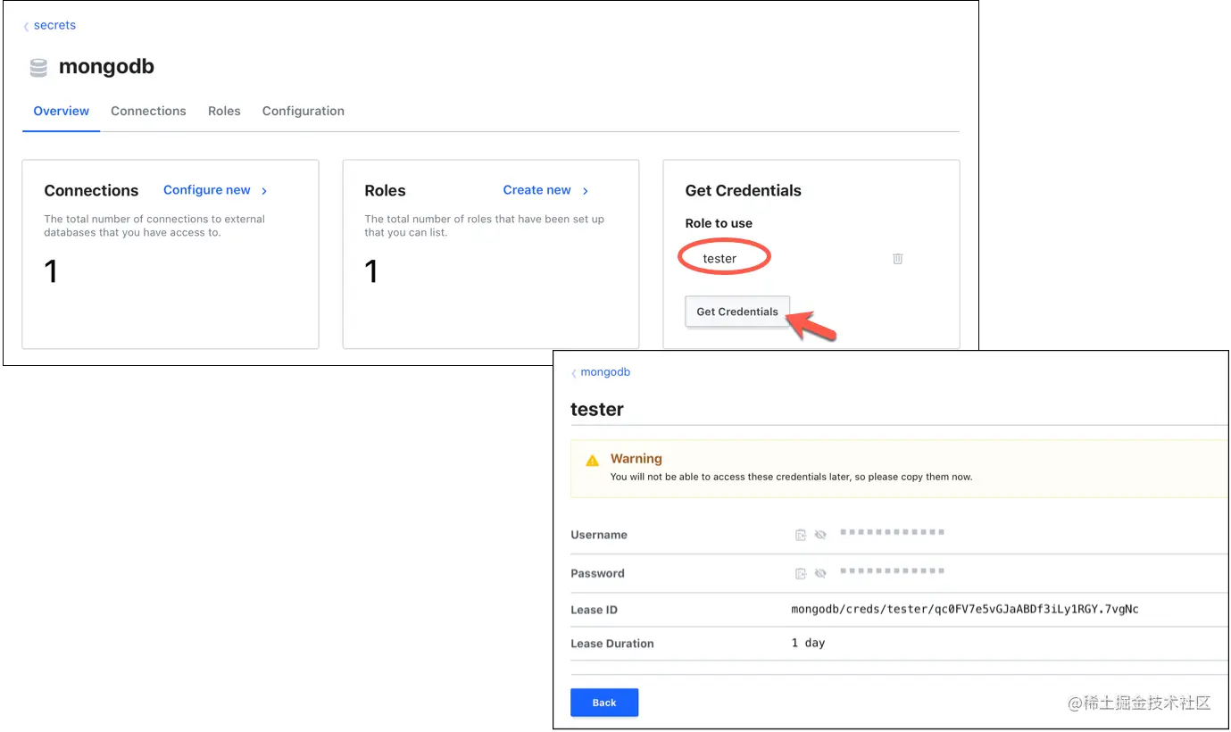Click the mongodb page title
Viewport: 1231px width, 732px height.
tap(106, 67)
